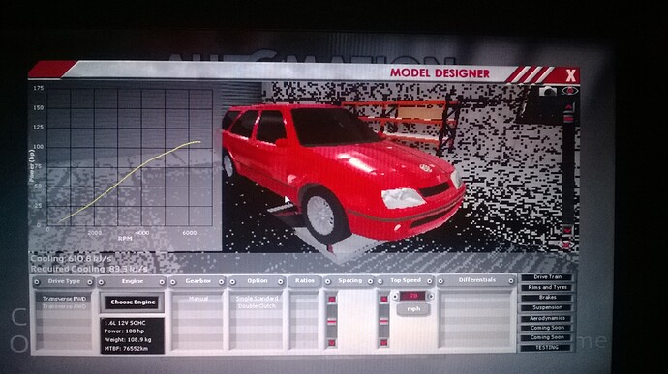Click the up arrow of the camera scrollbar
The width and height of the screenshot is (668, 374).
tap(568, 106)
